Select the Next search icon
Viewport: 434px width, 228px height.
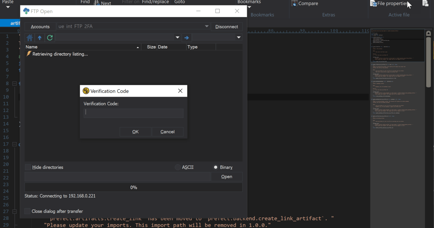(x=102, y=2)
